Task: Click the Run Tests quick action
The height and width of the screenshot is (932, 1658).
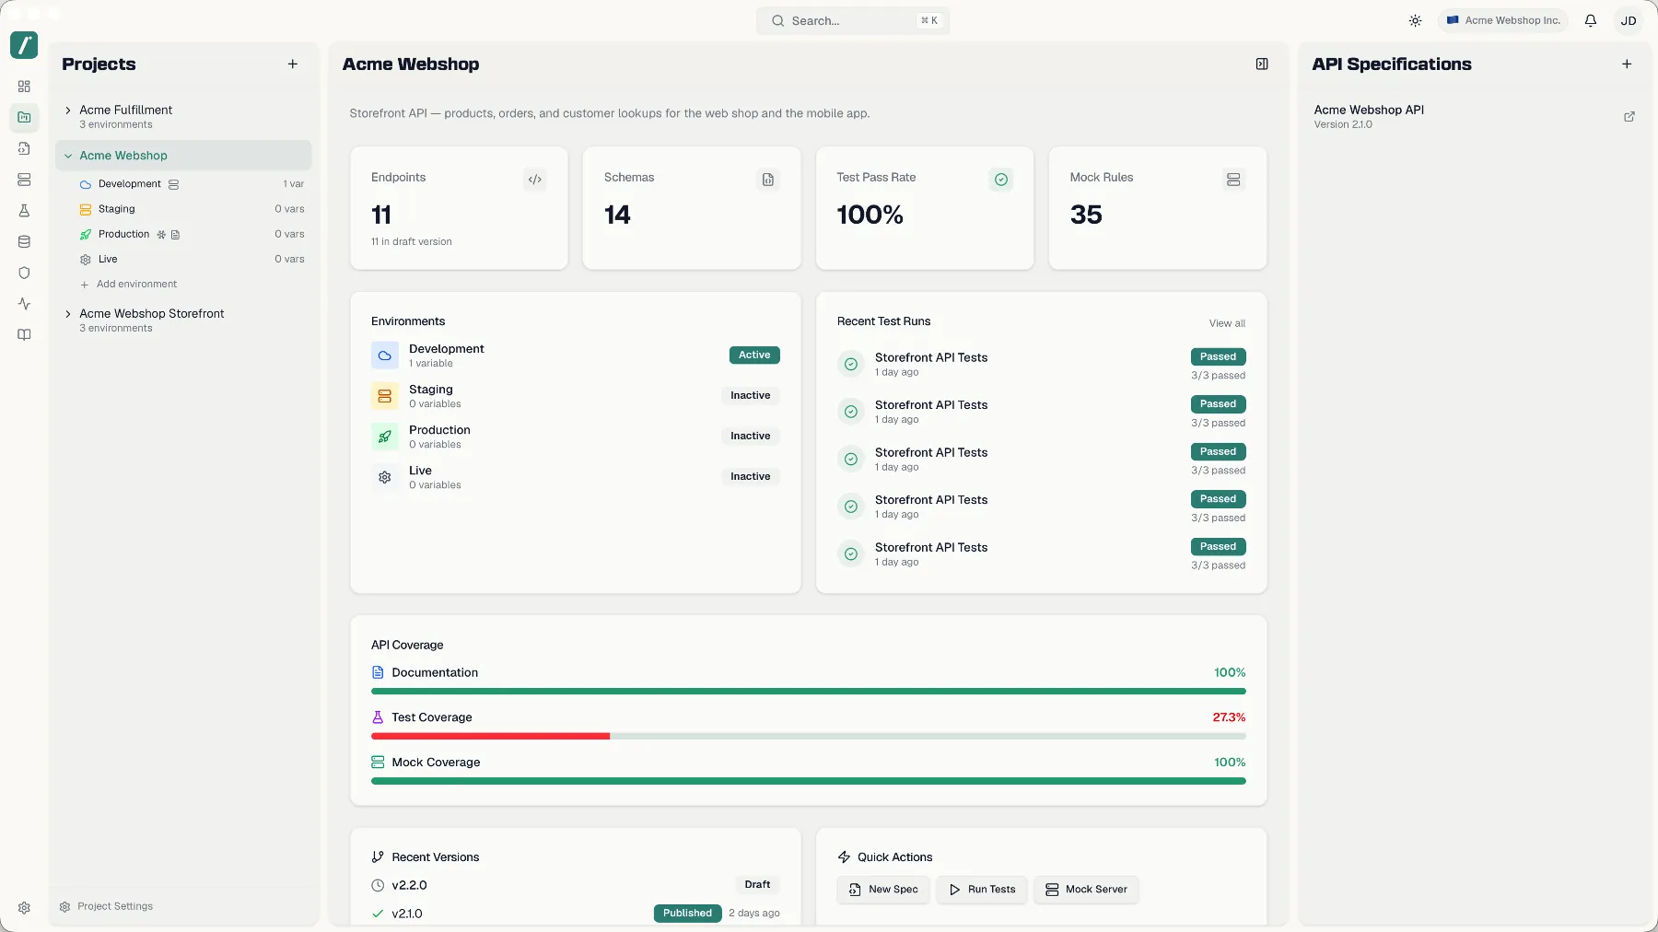Action: click(x=982, y=890)
